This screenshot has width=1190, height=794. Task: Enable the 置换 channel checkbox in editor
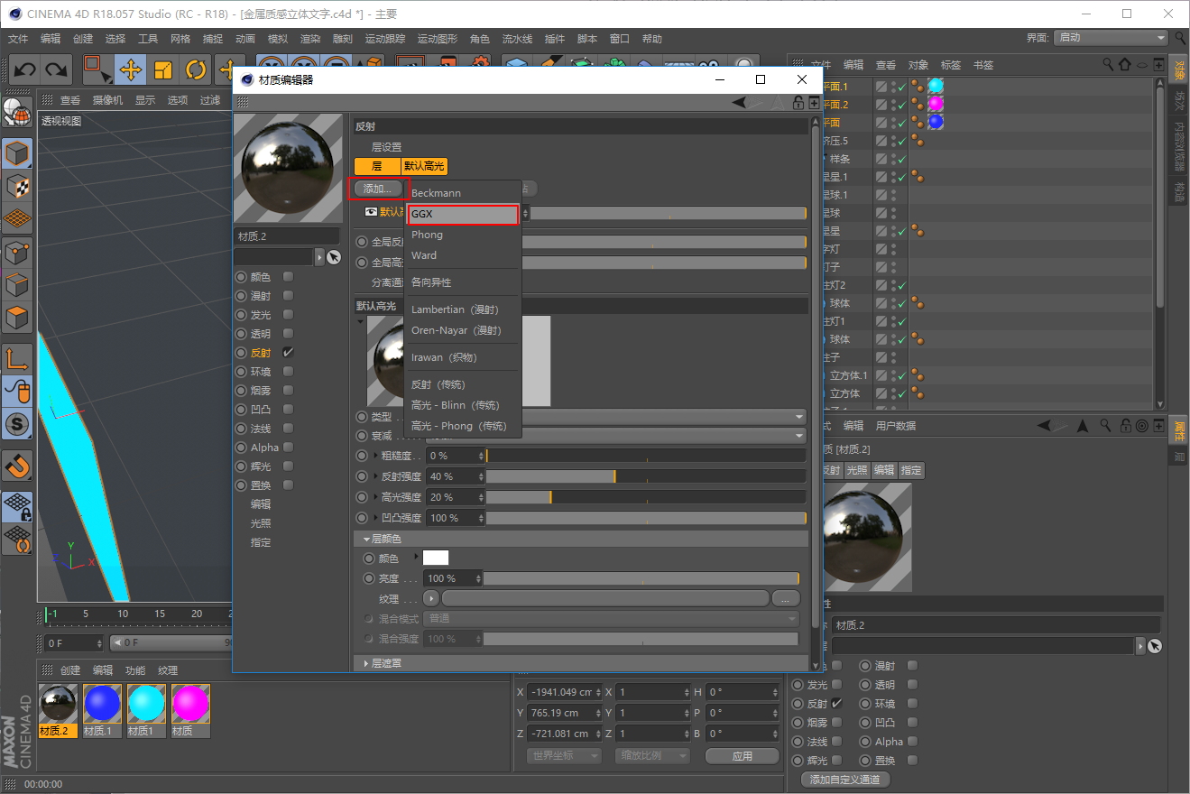pos(288,485)
